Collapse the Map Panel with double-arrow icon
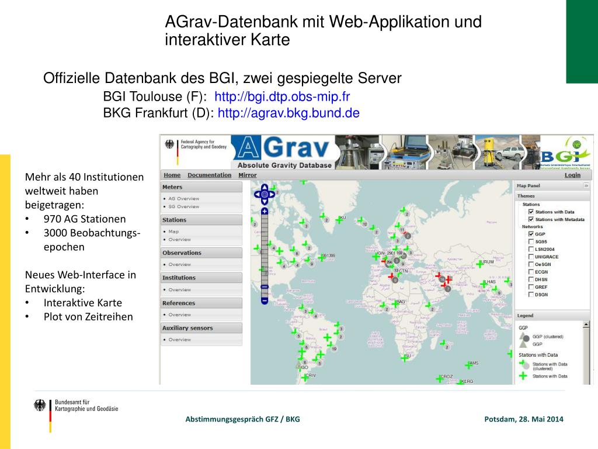Image resolution: width=598 pixels, height=449 pixels. click(586, 185)
